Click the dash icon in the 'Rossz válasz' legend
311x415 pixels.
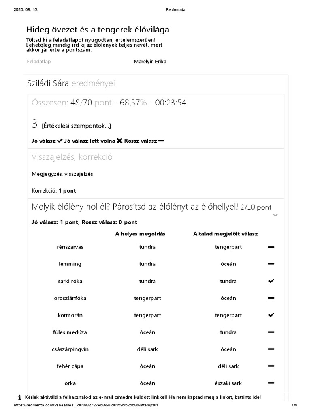click(x=161, y=141)
